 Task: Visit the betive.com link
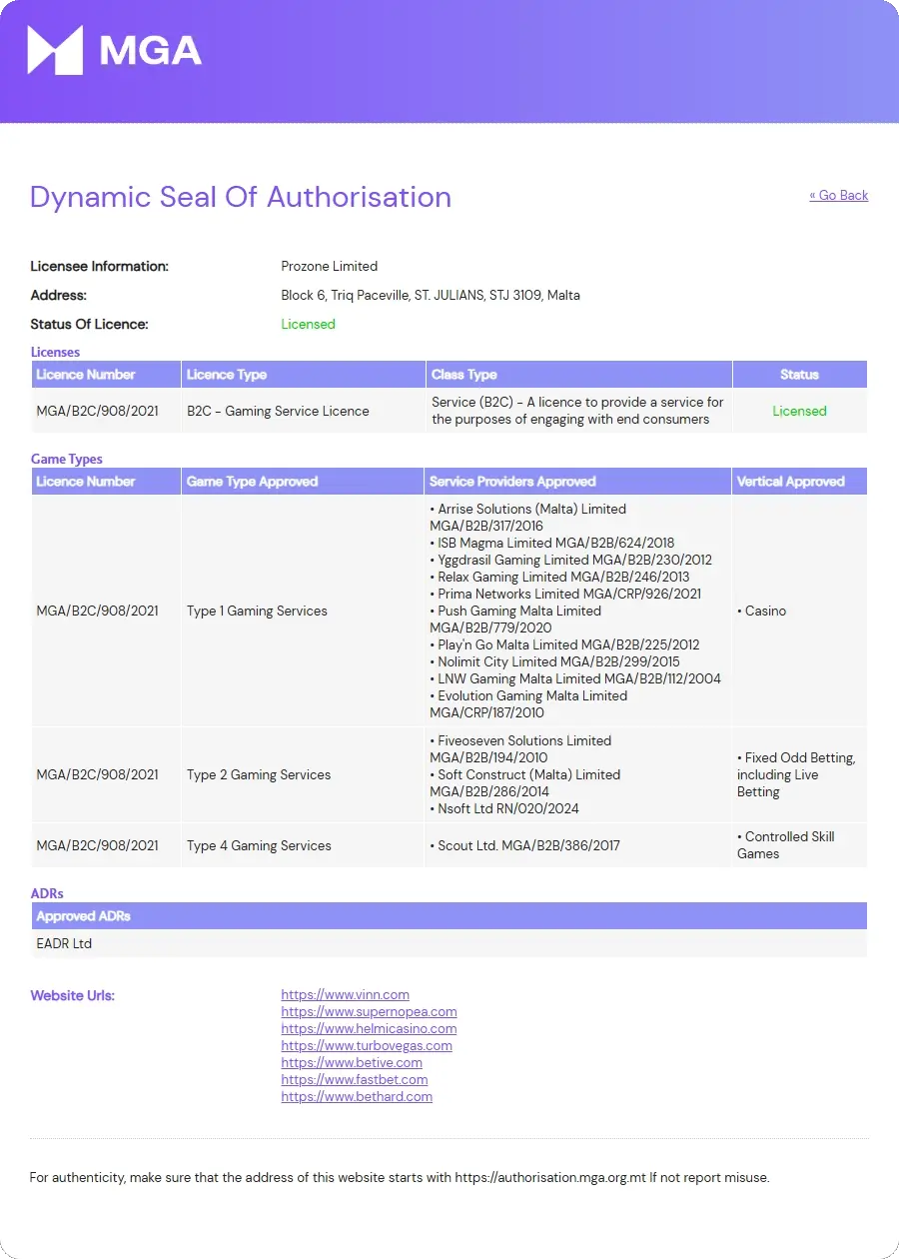tap(352, 1062)
